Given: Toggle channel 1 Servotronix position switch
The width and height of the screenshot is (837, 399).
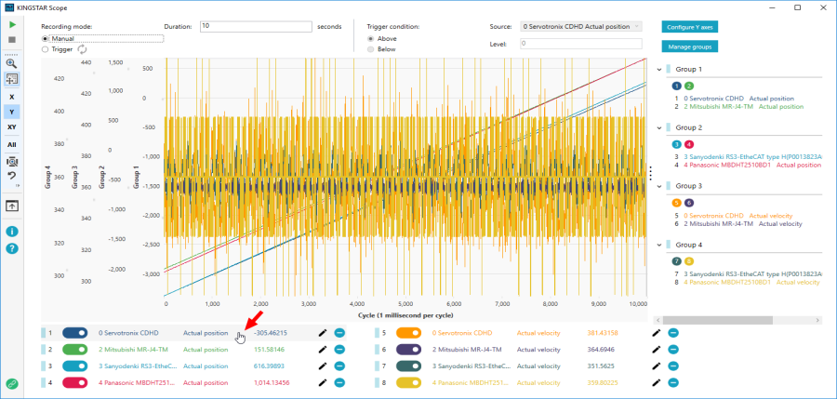Looking at the screenshot, I should coord(75,332).
